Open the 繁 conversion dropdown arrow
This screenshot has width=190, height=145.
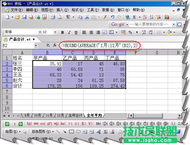73,17
